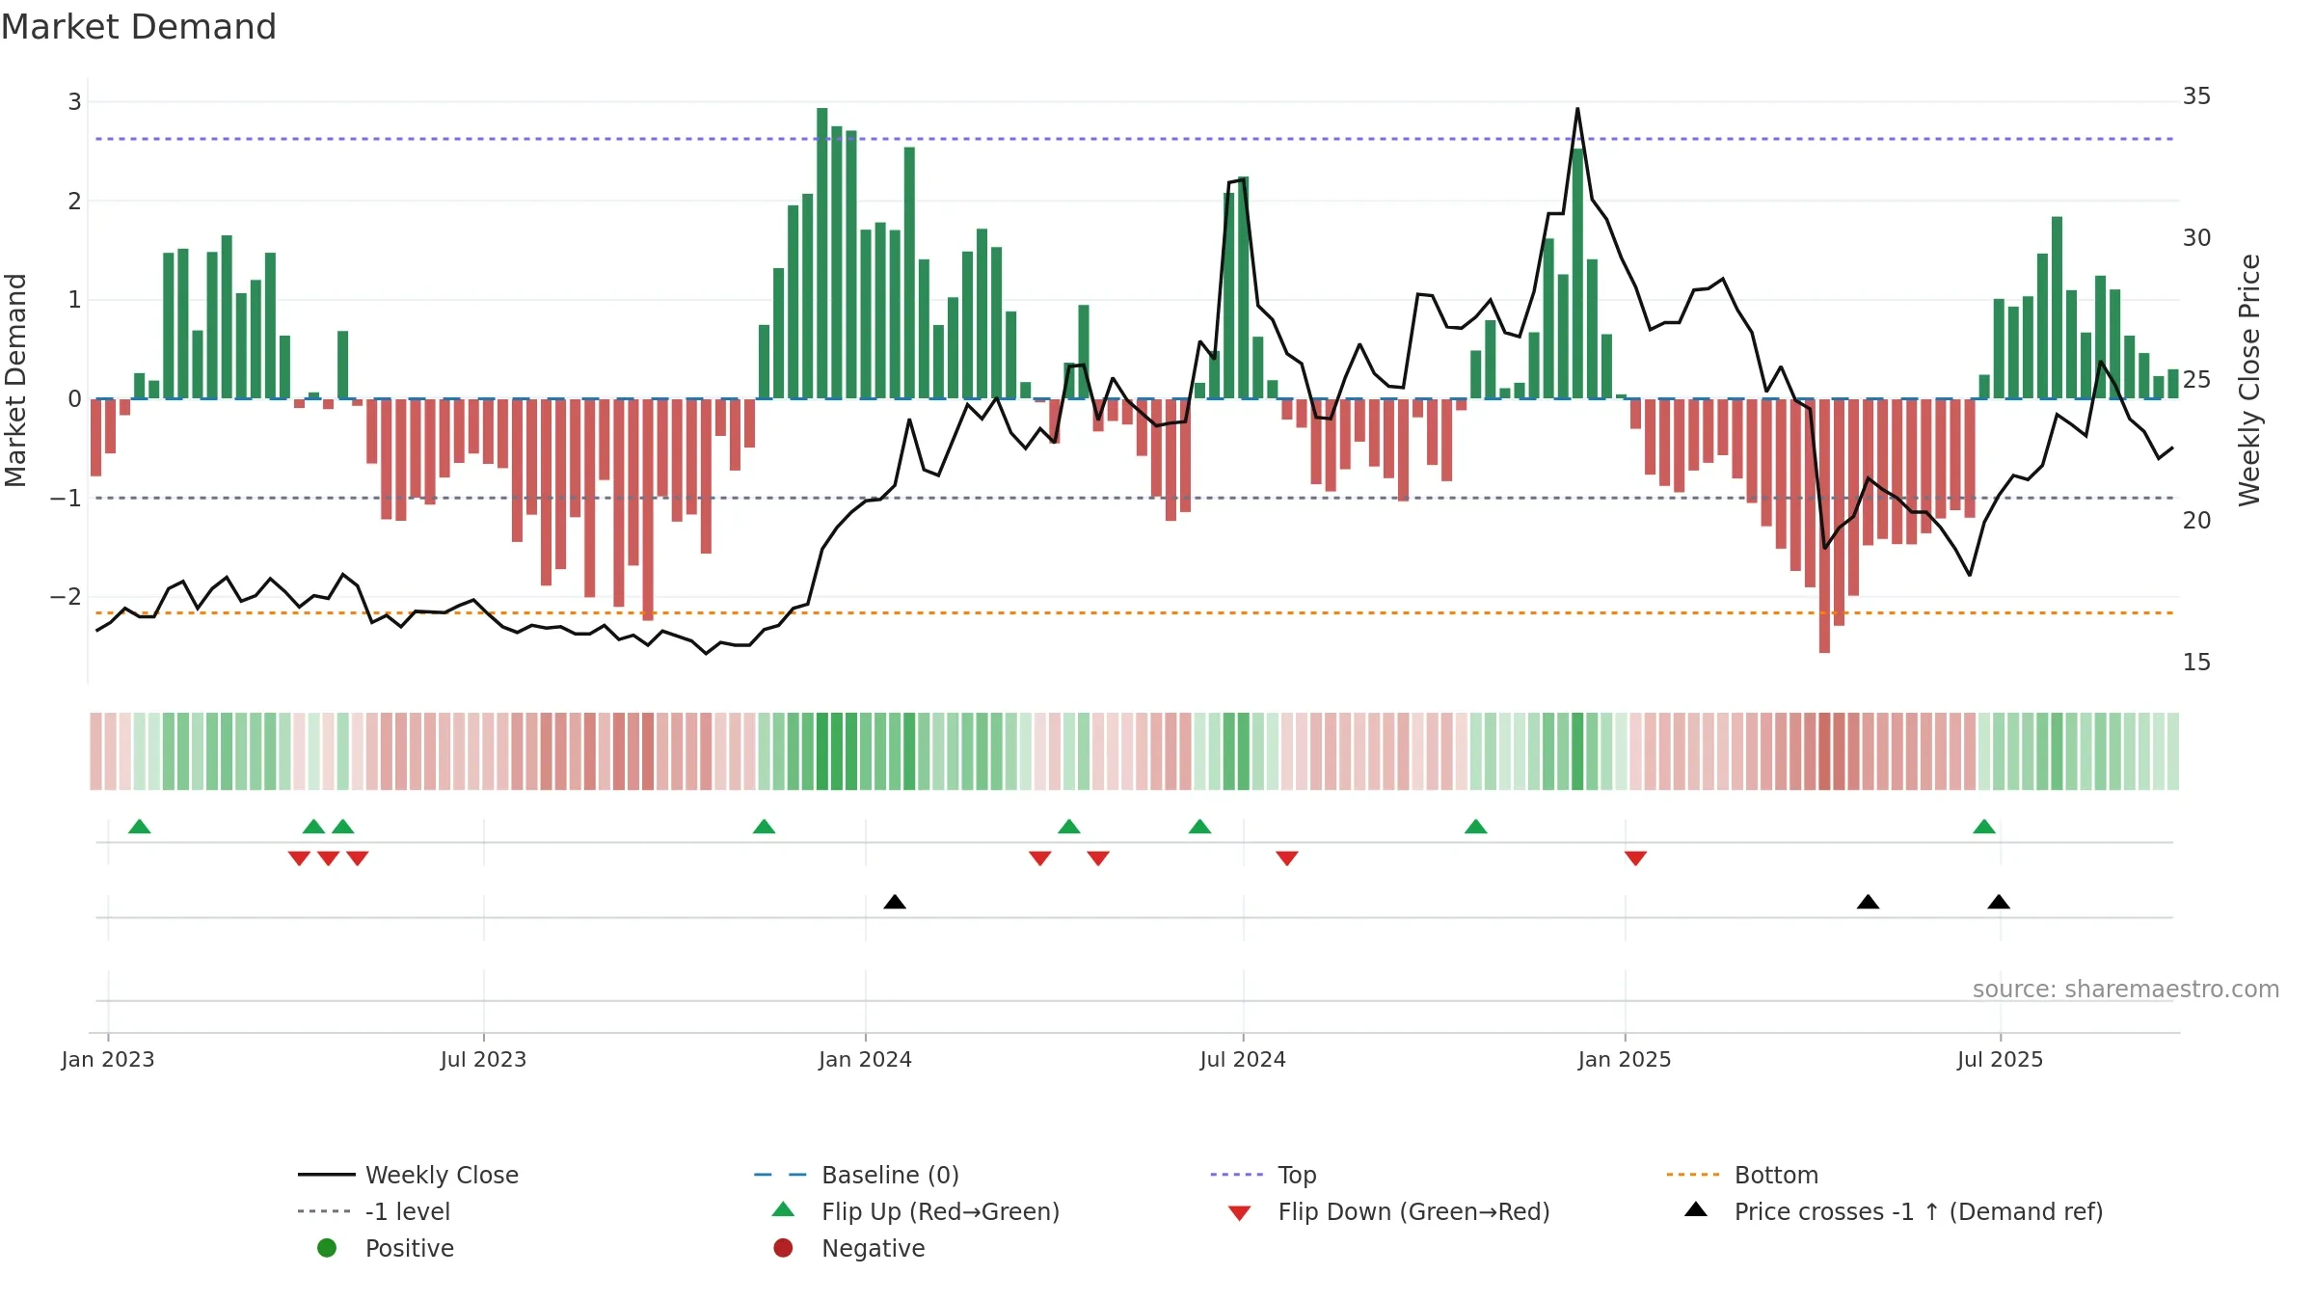
Task: Click the price line peak near Dec 2024
Action: [1577, 109]
